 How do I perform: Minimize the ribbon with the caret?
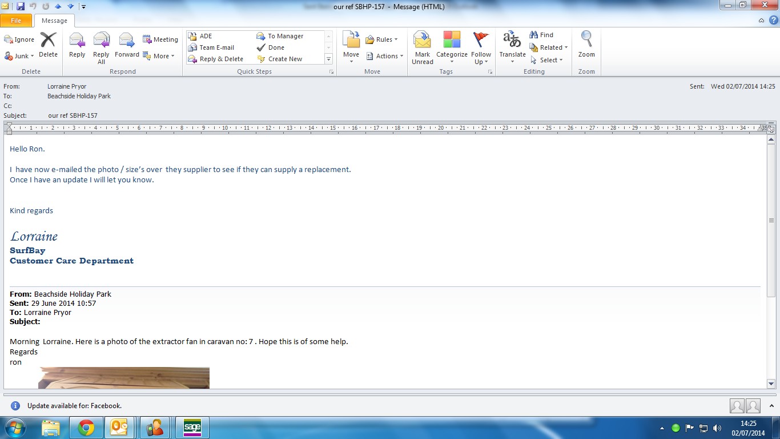click(762, 21)
